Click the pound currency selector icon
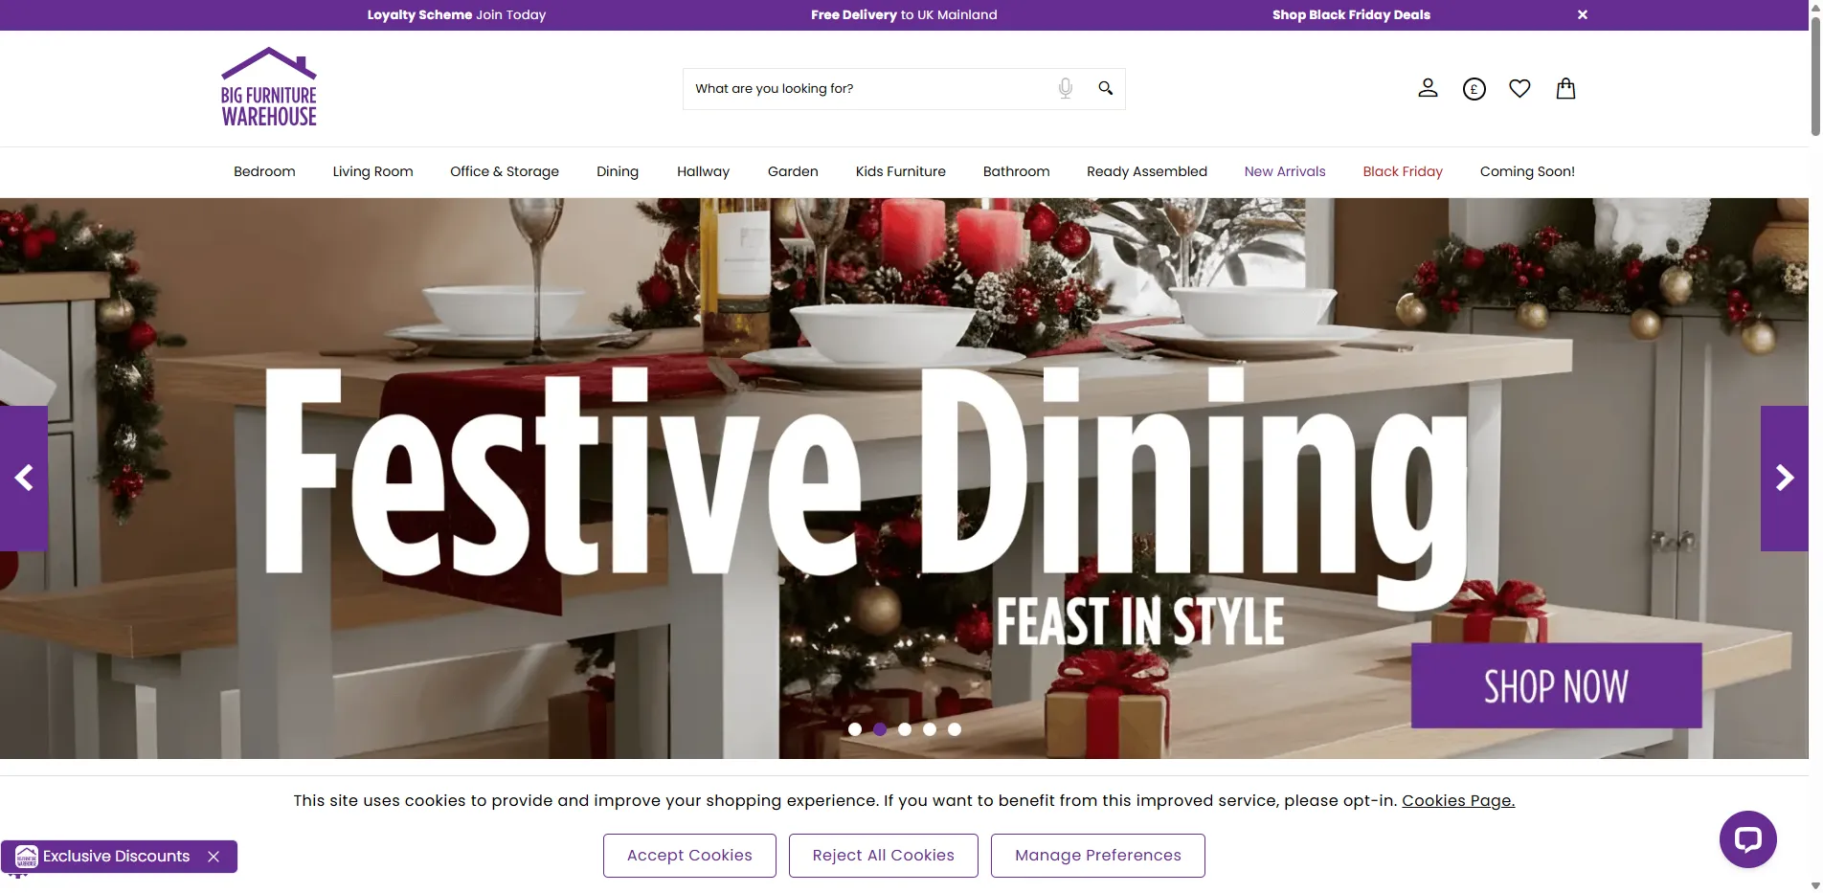The height and width of the screenshot is (893, 1823). point(1474,89)
